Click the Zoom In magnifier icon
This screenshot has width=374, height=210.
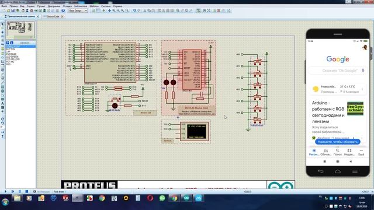click(x=114, y=10)
